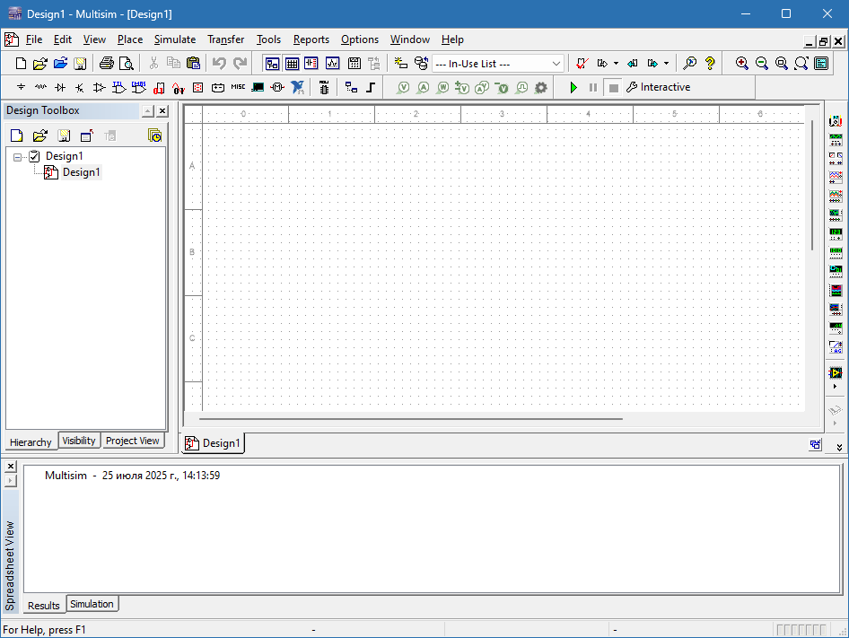
Task: Select the LabVIEW instrument icon
Action: pyautogui.click(x=836, y=372)
